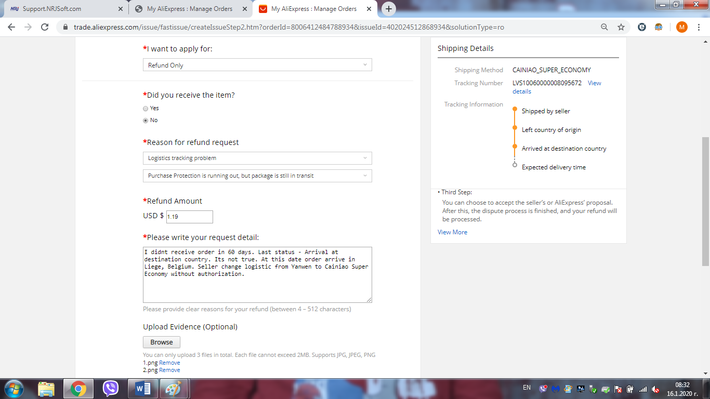The width and height of the screenshot is (710, 399).
Task: Launch Viber from the taskbar
Action: pyautogui.click(x=111, y=388)
